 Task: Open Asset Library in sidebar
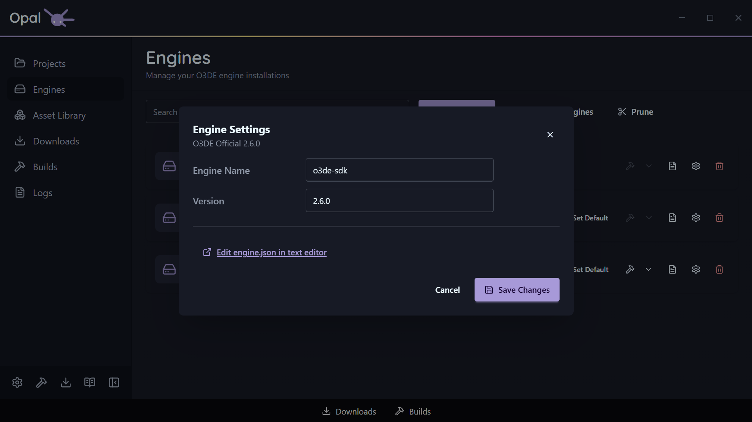pos(66,115)
